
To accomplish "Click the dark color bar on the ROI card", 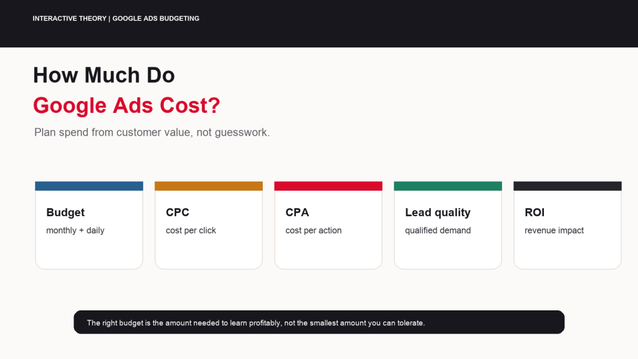I will tap(568, 186).
